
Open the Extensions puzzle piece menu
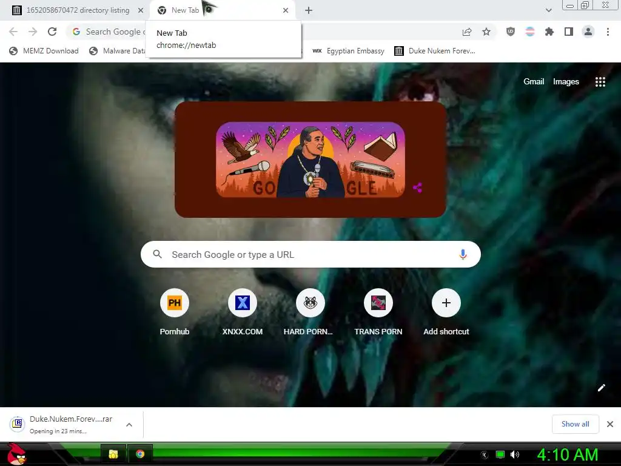549,32
